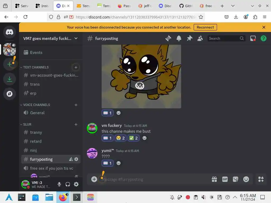Collapse the VOICE CHANNELS category

click(35, 105)
